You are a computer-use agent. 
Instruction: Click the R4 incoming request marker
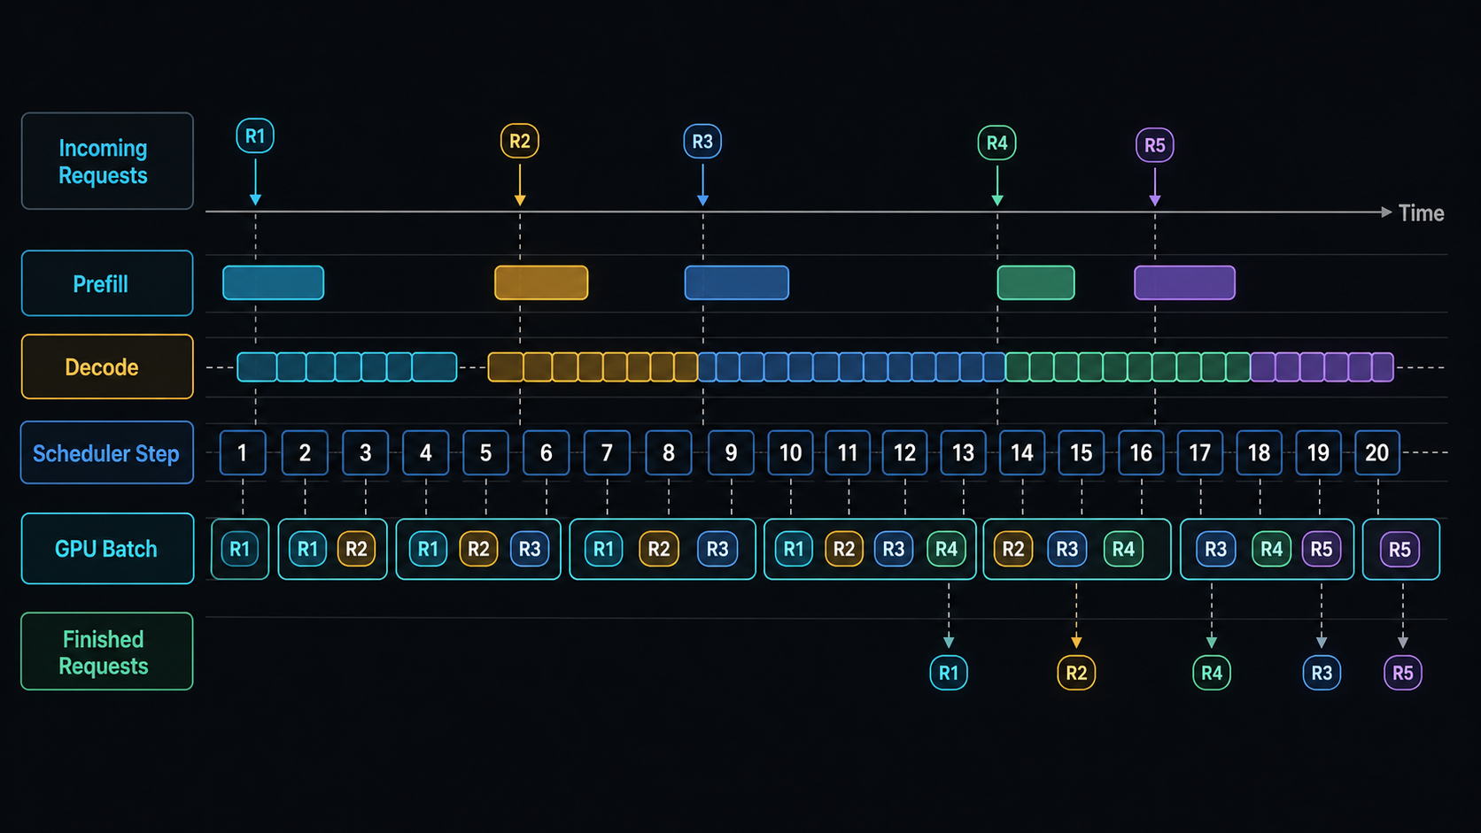(996, 143)
